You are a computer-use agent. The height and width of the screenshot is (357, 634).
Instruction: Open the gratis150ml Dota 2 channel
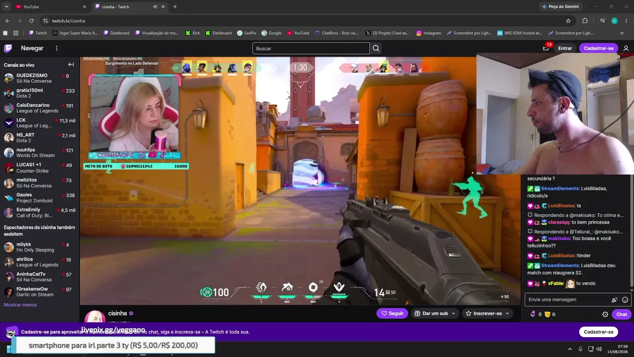pyautogui.click(x=40, y=93)
